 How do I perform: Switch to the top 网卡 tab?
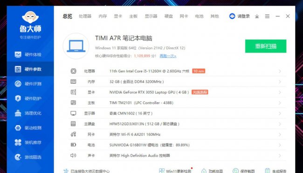point(184,16)
